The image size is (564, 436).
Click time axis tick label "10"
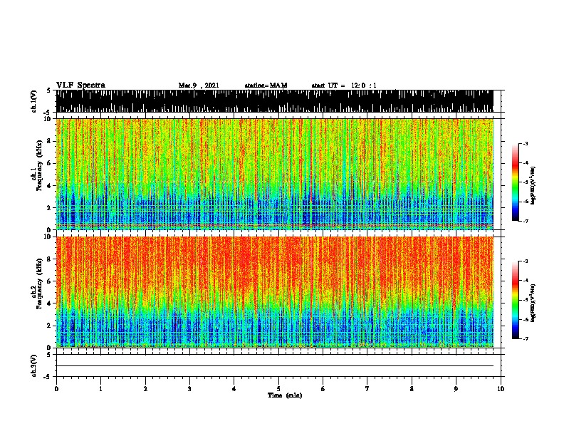(501, 389)
